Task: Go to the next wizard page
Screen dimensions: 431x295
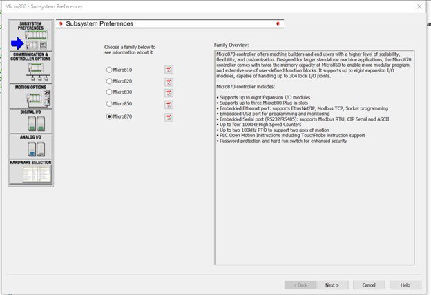Action: pyautogui.click(x=332, y=285)
